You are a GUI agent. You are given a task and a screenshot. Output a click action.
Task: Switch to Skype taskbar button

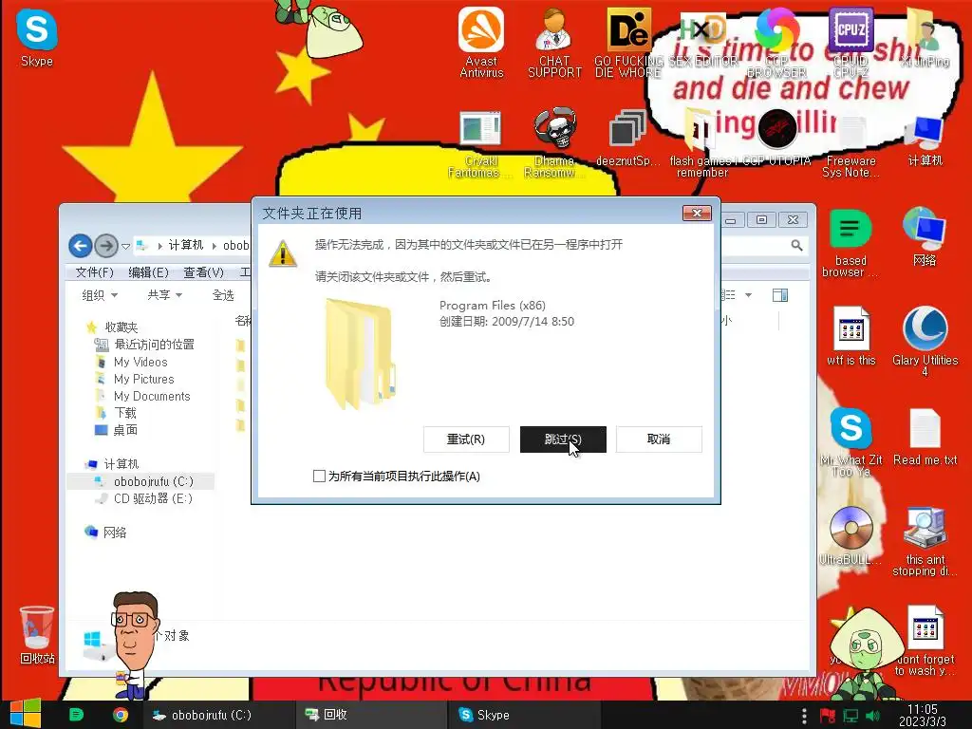524,715
